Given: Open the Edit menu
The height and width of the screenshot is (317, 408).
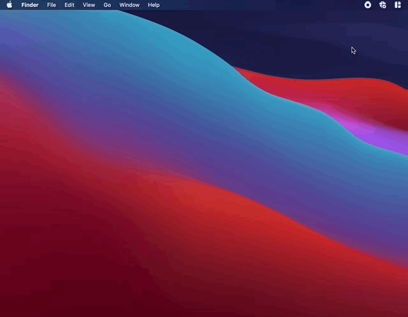Looking at the screenshot, I should pos(69,5).
